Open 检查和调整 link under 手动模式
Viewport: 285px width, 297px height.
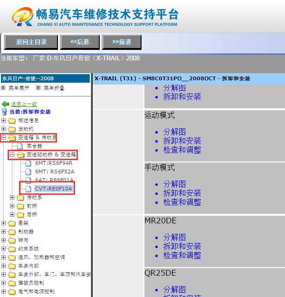[182, 202]
